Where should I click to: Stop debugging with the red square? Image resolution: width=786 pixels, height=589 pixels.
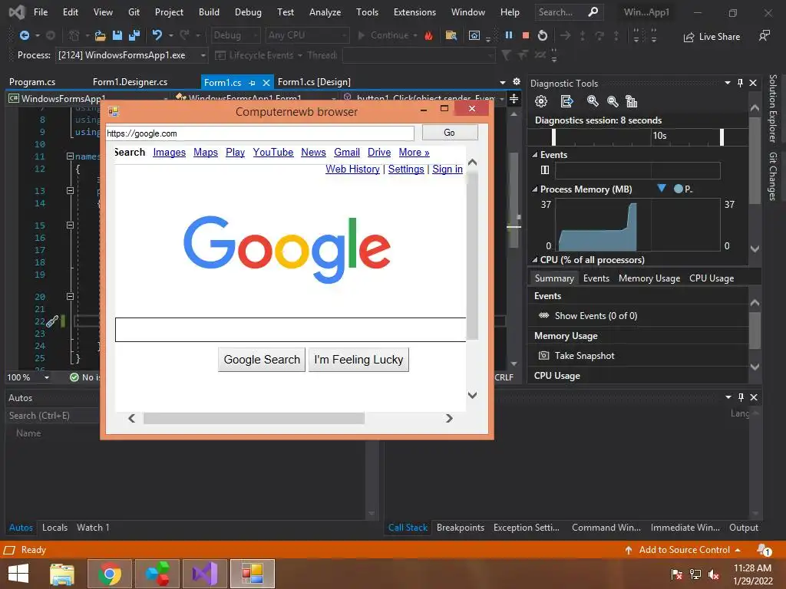point(525,35)
